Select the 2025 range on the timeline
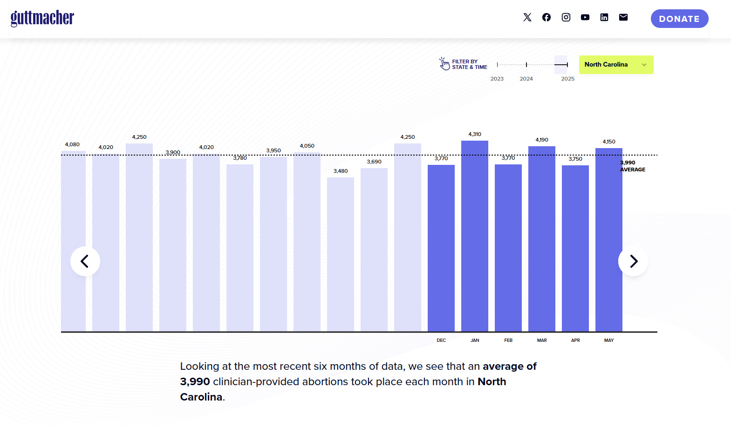Image resolution: width=731 pixels, height=428 pixels. tap(561, 65)
